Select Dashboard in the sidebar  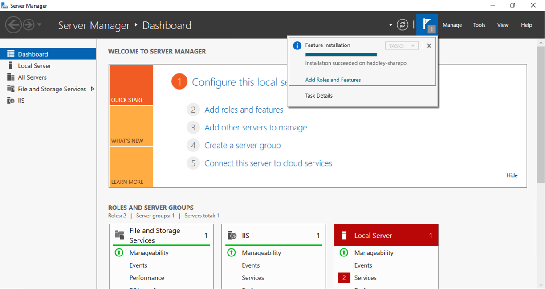[48, 54]
